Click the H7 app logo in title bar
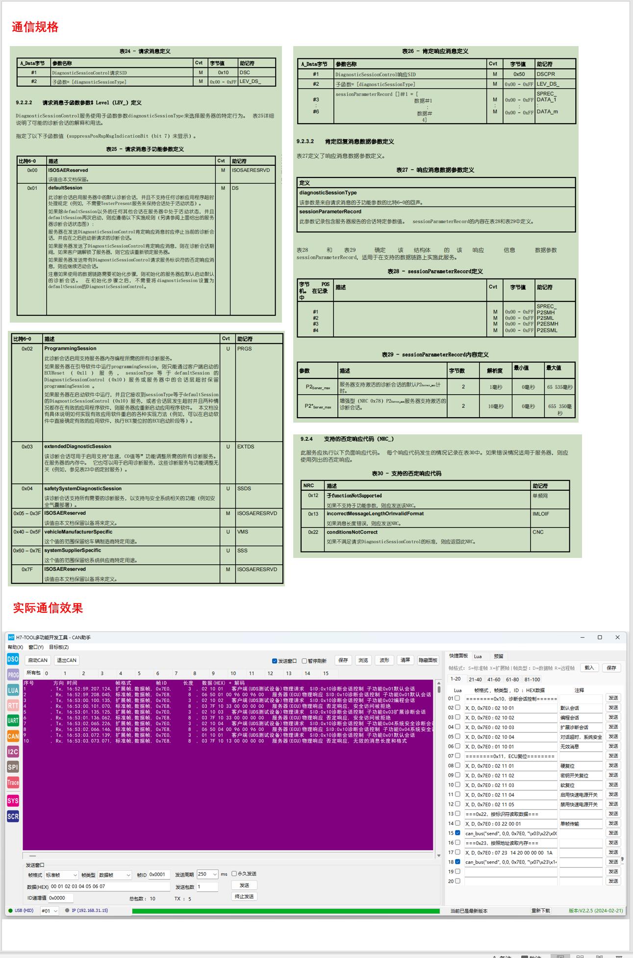Screen dimensions: 633x958 coord(11,637)
